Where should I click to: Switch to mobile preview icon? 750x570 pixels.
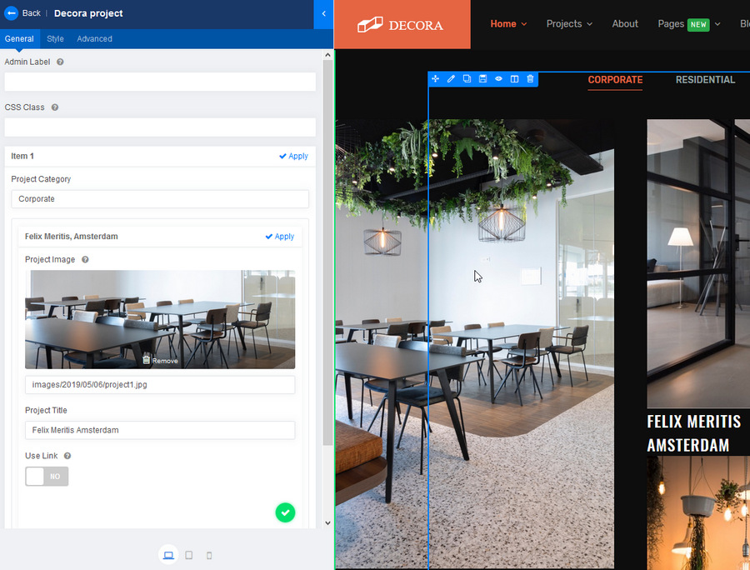click(x=209, y=556)
